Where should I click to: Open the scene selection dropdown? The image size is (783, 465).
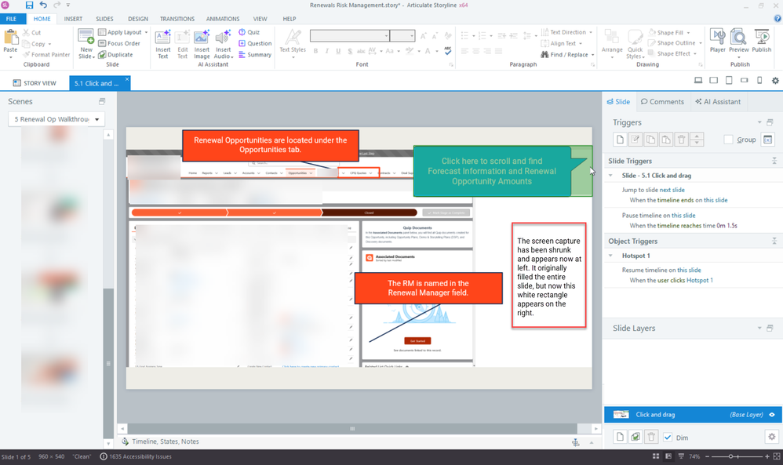[x=56, y=119]
